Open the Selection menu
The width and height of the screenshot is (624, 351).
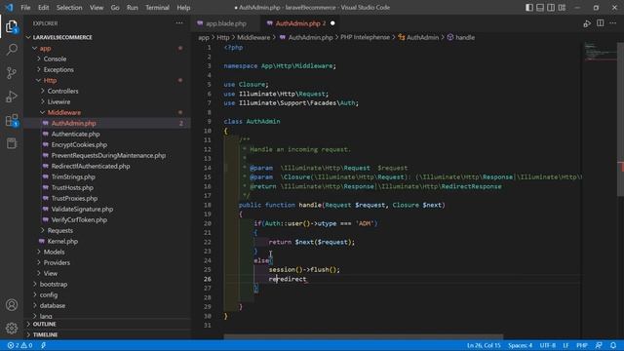[x=69, y=8]
